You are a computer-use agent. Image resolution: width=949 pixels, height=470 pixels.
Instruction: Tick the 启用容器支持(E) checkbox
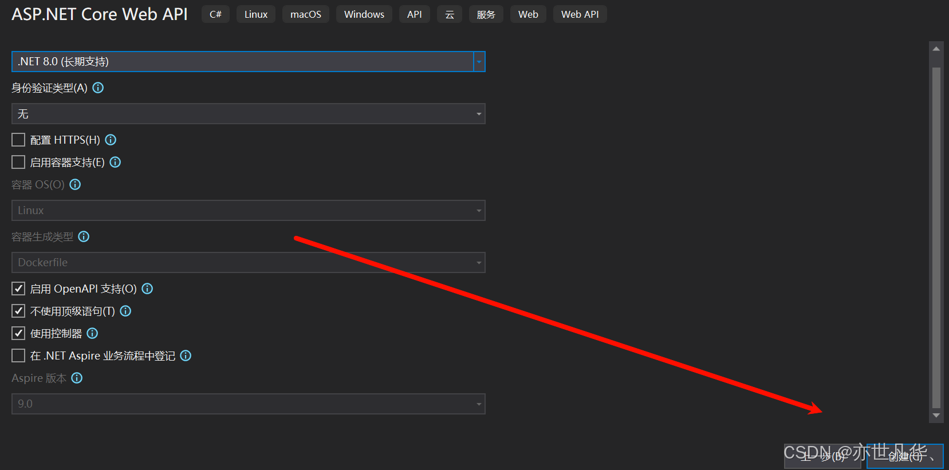18,162
